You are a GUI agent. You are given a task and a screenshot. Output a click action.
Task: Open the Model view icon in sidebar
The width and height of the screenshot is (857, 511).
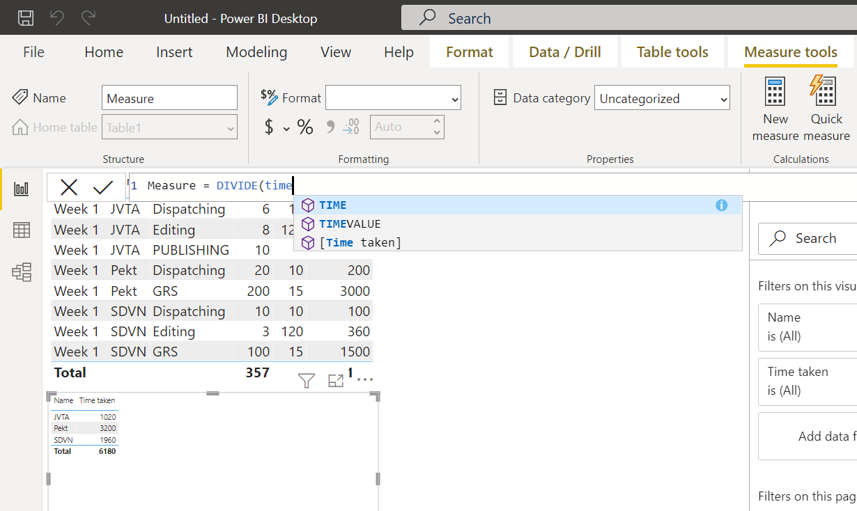pyautogui.click(x=22, y=272)
